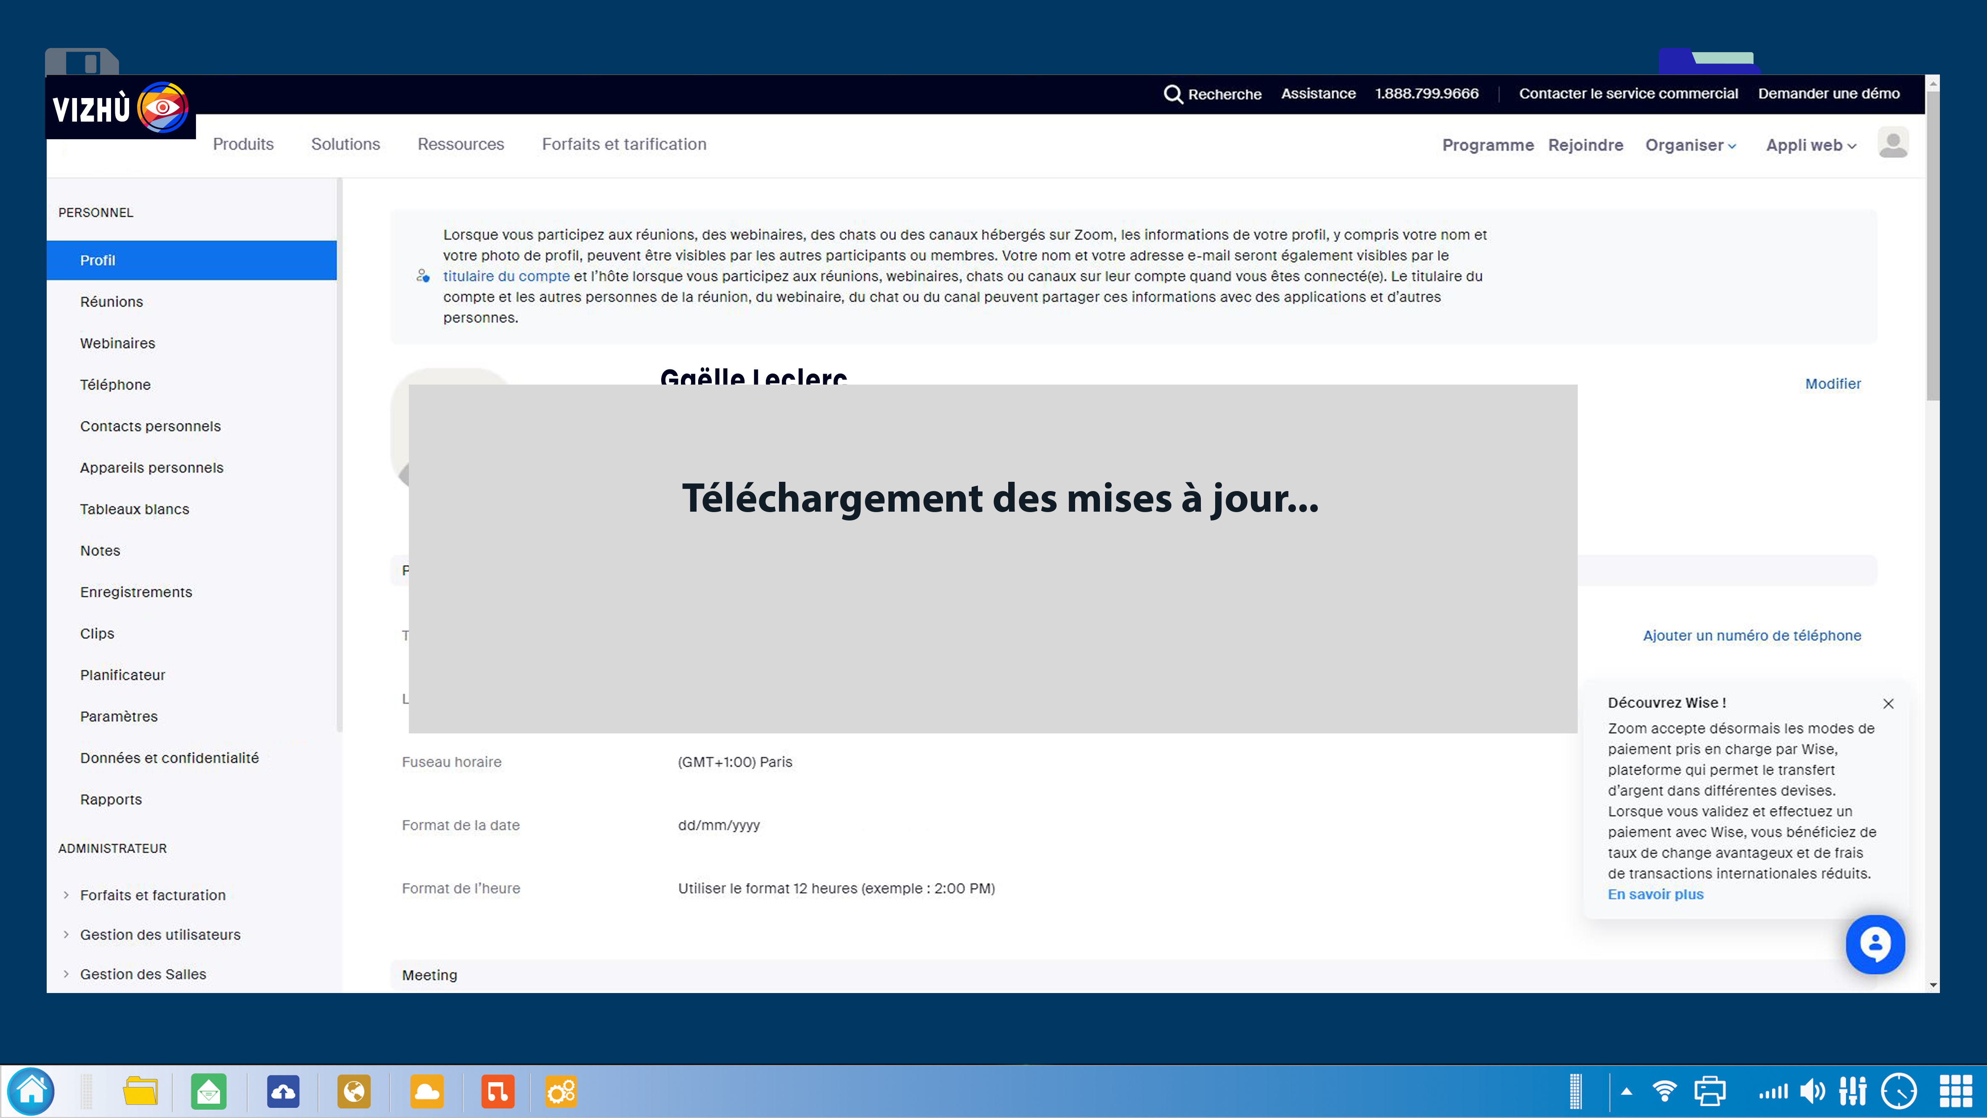Click the printer tray icon

[1709, 1091]
